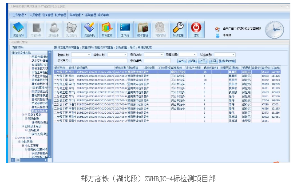Image resolution: width=301 pixels, height=187 pixels.
Task: Click the green book icon in toolbar
Action: pos(17,28)
